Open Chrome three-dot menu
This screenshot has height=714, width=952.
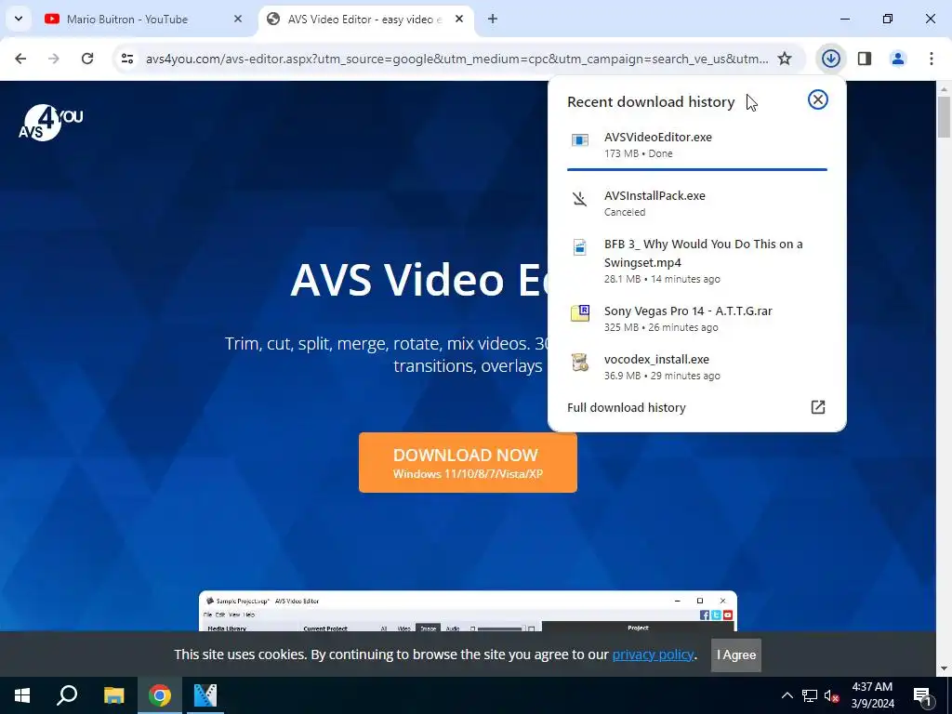(x=931, y=59)
